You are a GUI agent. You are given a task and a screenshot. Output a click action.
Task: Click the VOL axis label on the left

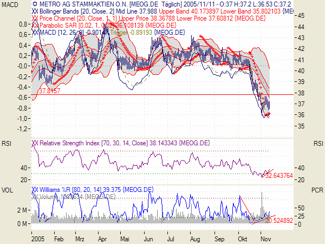point(8,191)
